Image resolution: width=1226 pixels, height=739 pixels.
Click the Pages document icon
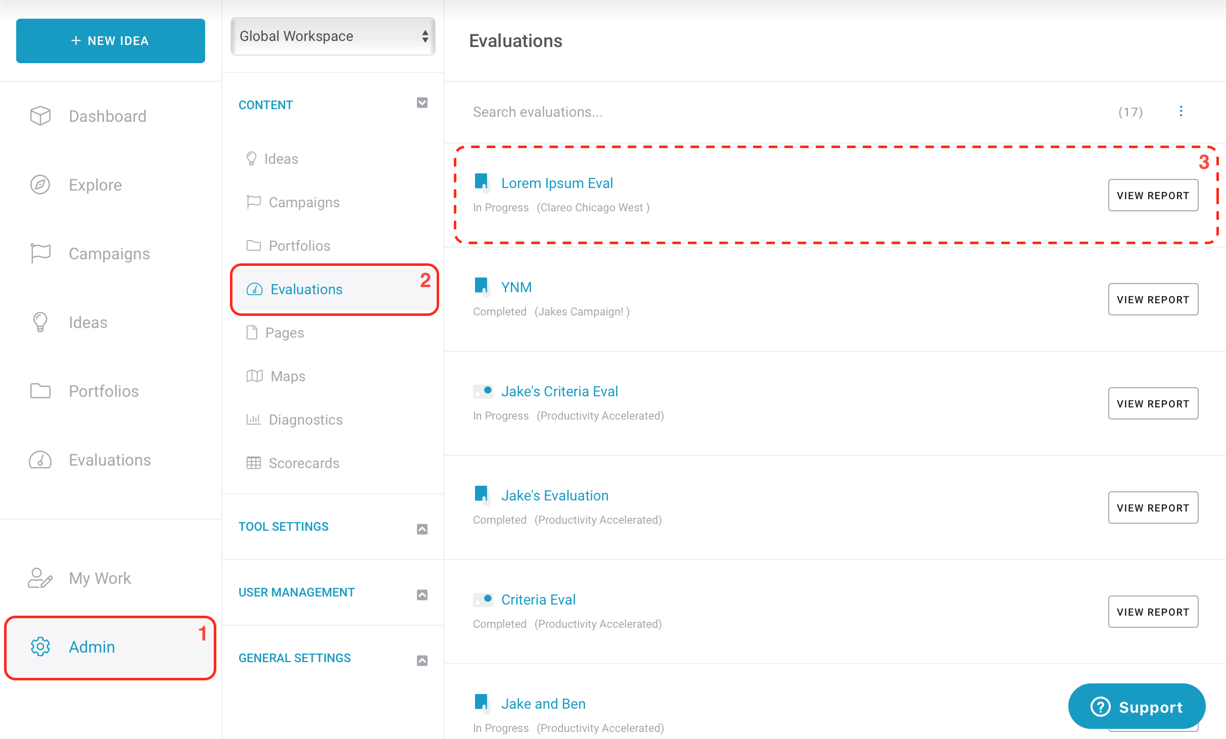(x=252, y=333)
